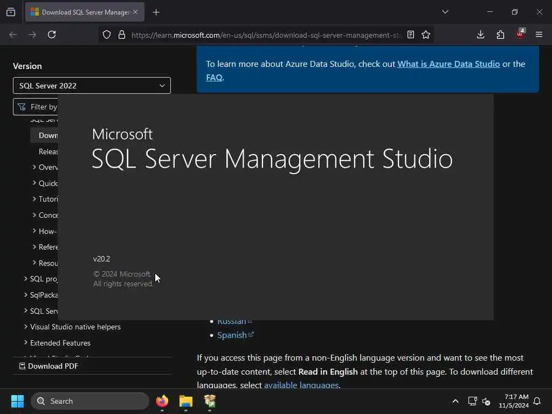
Task: Click the tracking protection shield icon
Action: coord(107,34)
